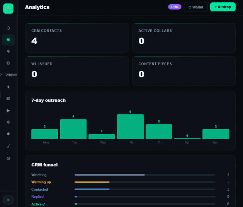Open the grid calendar sidebar icon
Screen dimensions: 243x207
[x=8, y=98]
